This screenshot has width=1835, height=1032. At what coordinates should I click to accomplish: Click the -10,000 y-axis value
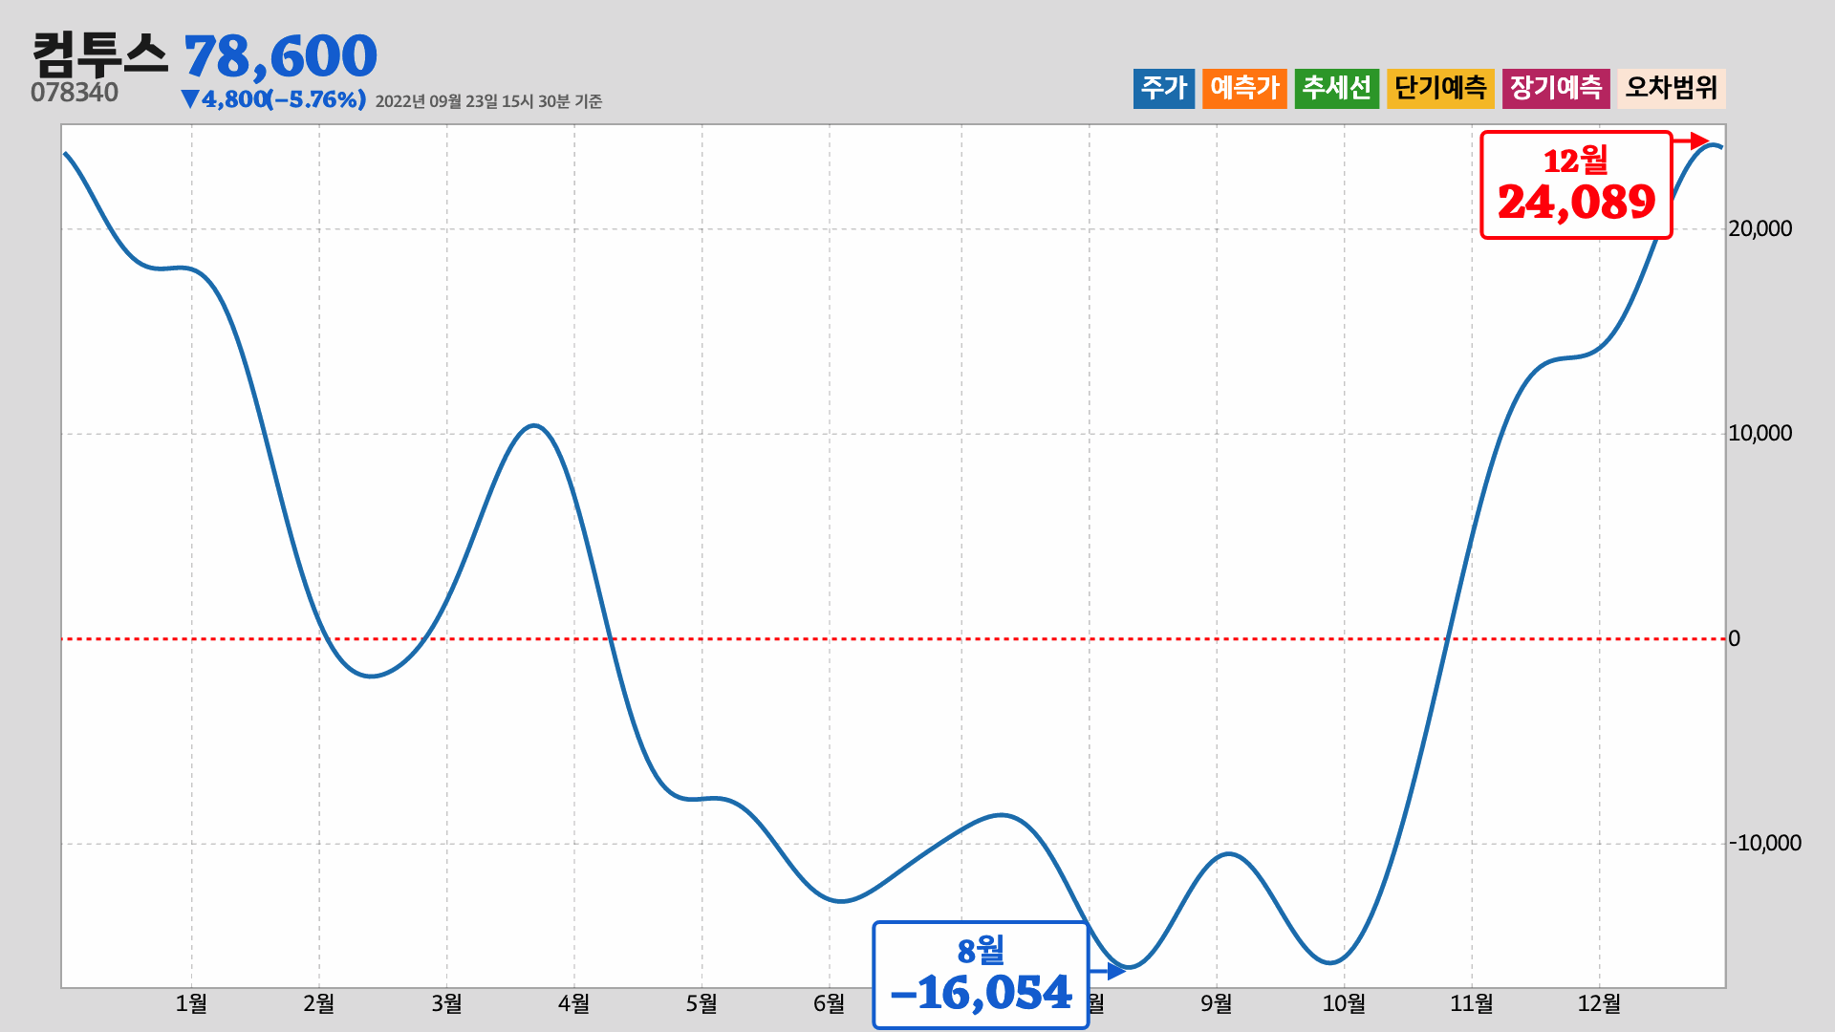[x=1765, y=843]
